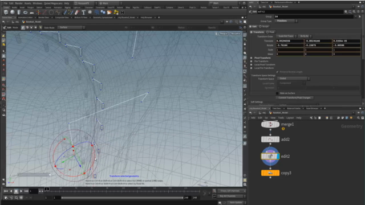Click the parameter search magnifier icon
The width and height of the screenshot is (365, 205).
[354, 11]
